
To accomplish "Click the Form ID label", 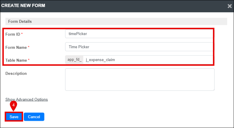I will (x=13, y=34).
